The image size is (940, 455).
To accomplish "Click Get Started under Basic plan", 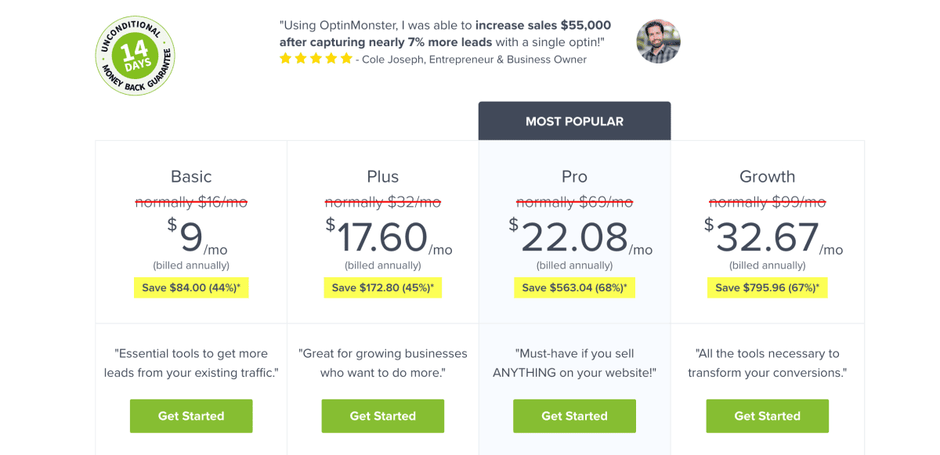I will [191, 416].
